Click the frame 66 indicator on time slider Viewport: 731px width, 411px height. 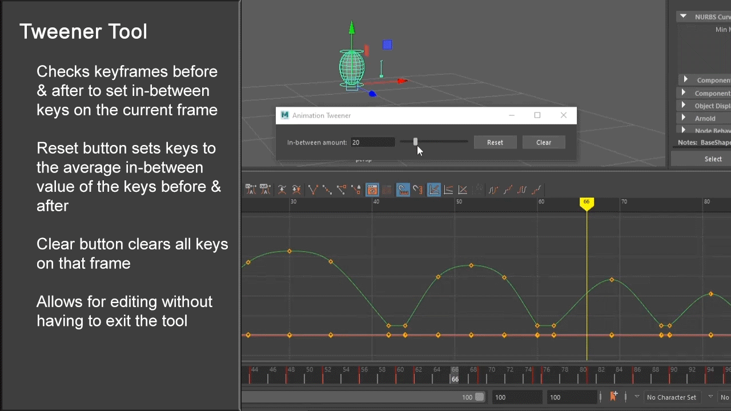tap(455, 375)
